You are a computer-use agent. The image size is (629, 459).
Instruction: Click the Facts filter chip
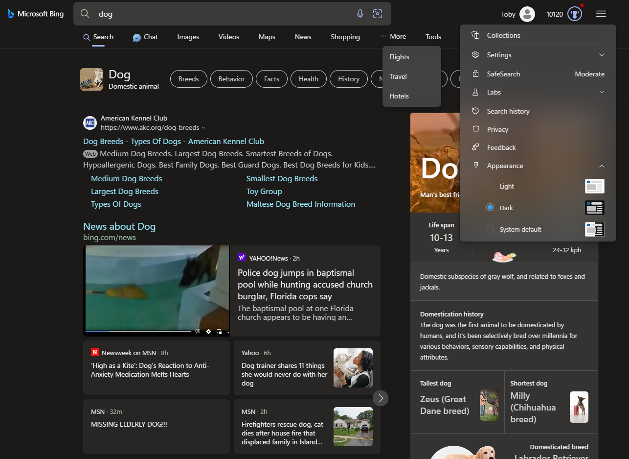coord(271,79)
